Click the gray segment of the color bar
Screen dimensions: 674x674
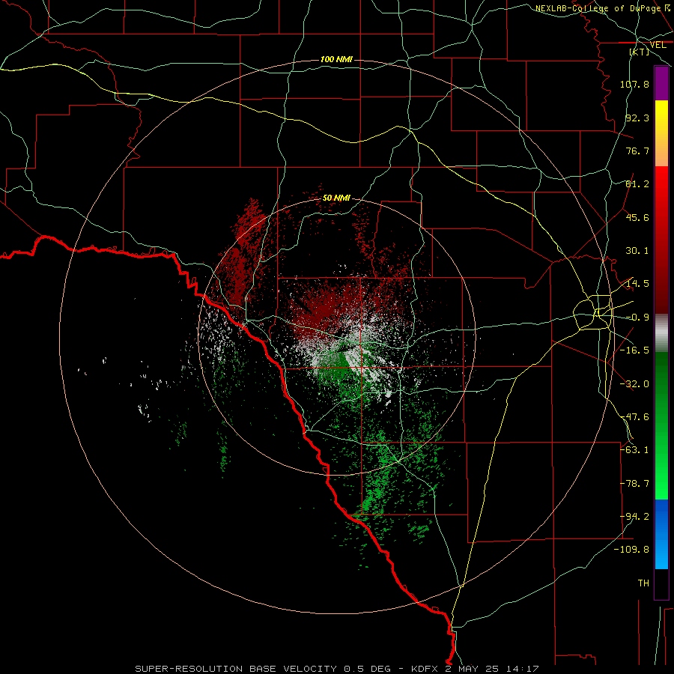click(x=661, y=333)
